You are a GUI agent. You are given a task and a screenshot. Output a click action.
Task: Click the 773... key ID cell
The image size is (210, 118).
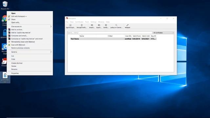pyautogui.click(x=153, y=39)
